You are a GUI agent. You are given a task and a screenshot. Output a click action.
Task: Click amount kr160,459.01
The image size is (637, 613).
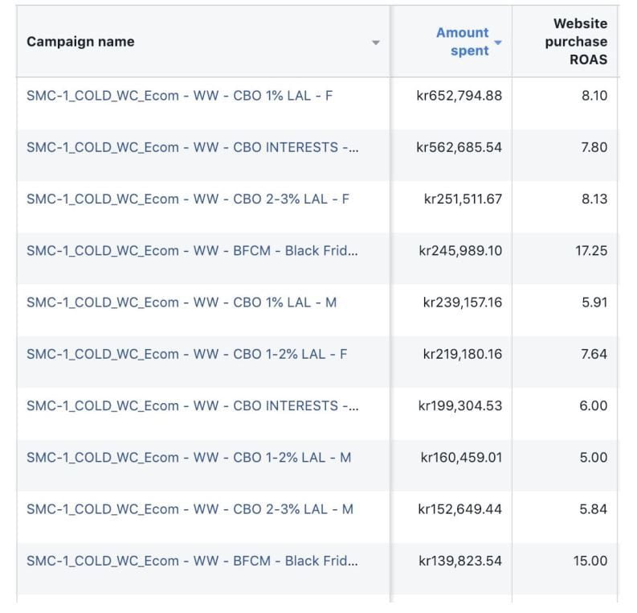tap(461, 457)
